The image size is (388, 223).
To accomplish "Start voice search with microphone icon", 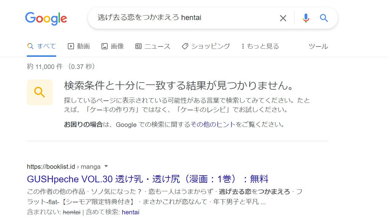I will pyautogui.click(x=306, y=18).
